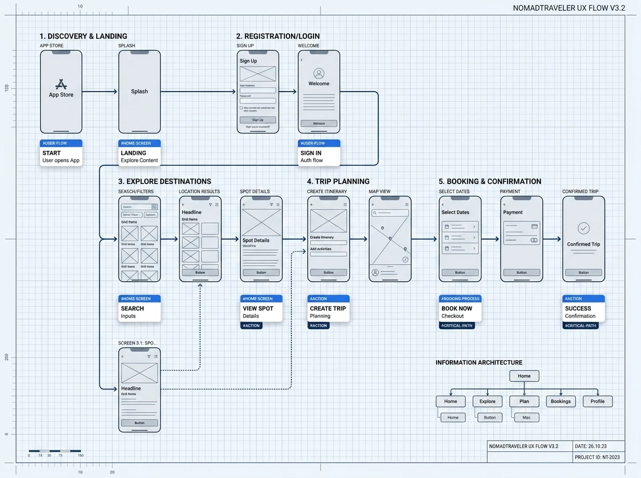The width and height of the screenshot is (641, 478).
Task: Click Button at bottom of Location Results
Action: pos(200,272)
